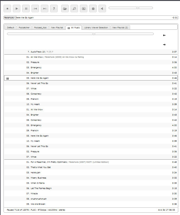This screenshot has width=180, height=215.
Task: Select For A Pessimist, I'm Pretty Optimistic
Action: coord(91,162)
